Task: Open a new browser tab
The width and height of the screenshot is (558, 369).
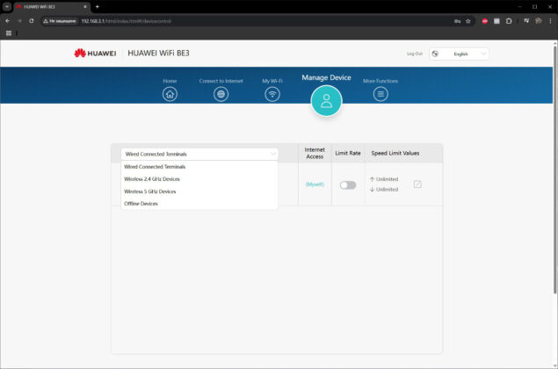Action: tap(98, 7)
